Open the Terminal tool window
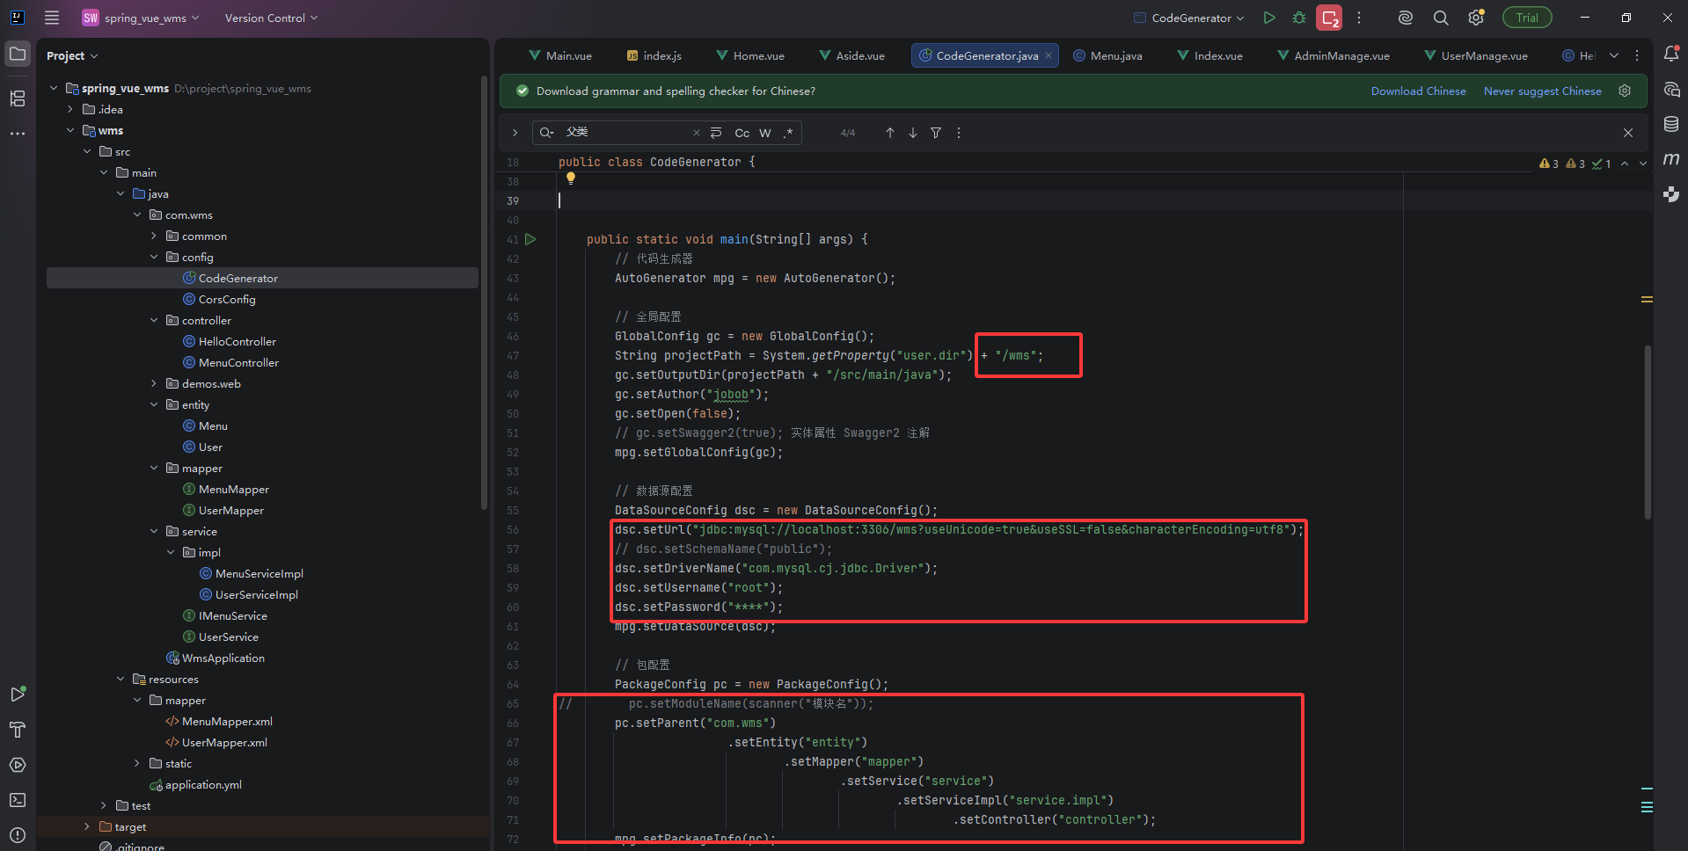1688x851 pixels. [x=18, y=800]
